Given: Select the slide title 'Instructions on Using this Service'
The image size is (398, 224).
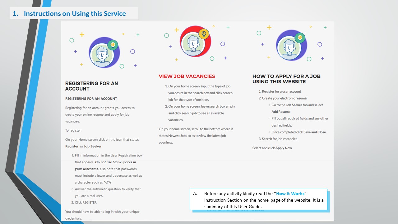Looking at the screenshot, I should 75,14.
